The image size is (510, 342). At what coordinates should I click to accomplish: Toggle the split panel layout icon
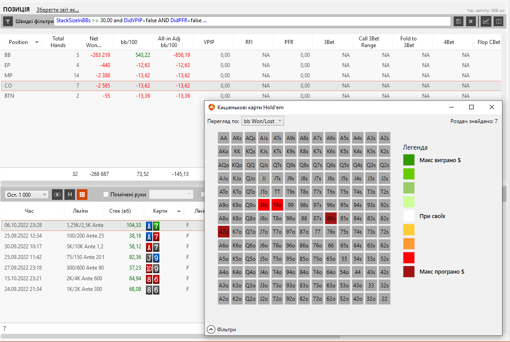[498, 21]
